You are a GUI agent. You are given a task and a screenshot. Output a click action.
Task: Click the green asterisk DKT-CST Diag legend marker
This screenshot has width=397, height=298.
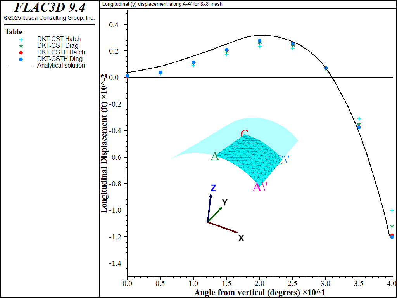21,46
